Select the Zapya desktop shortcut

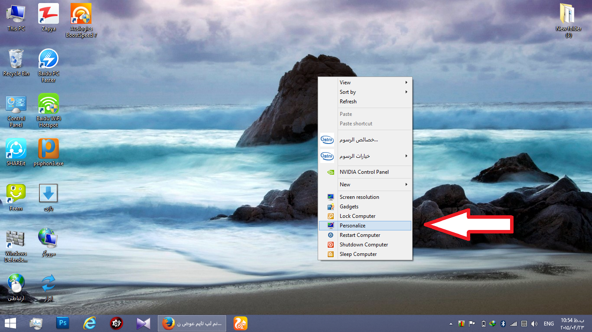coord(49,17)
